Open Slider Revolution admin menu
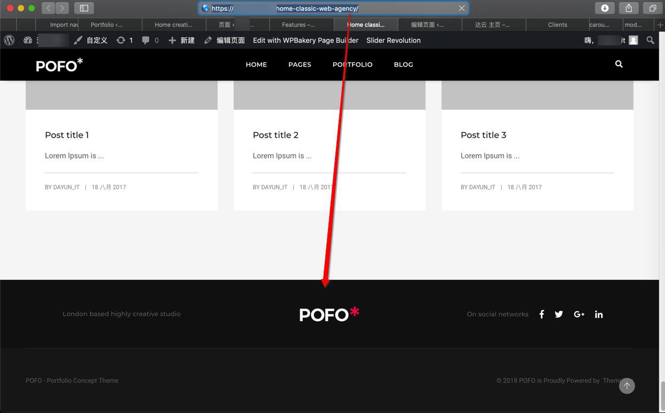This screenshot has height=413, width=665. pos(394,40)
